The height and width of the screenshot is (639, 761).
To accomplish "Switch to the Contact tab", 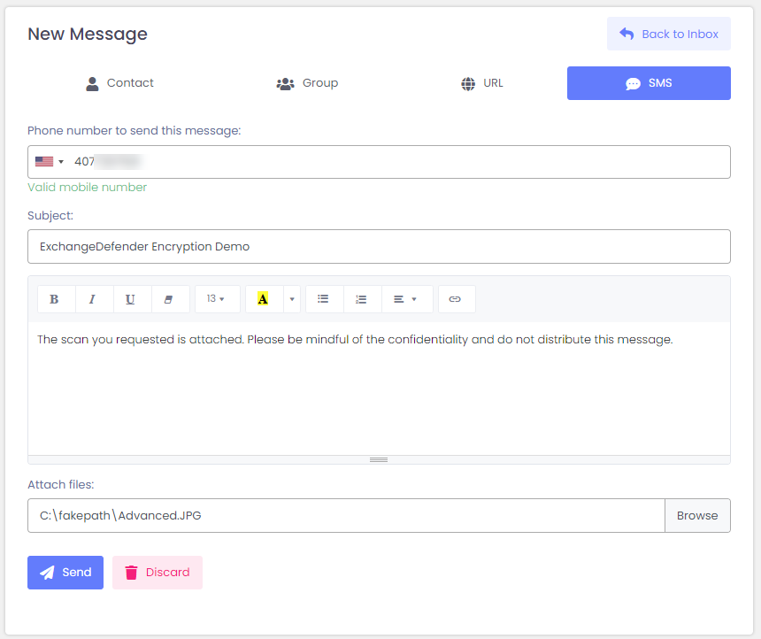I will [x=119, y=83].
